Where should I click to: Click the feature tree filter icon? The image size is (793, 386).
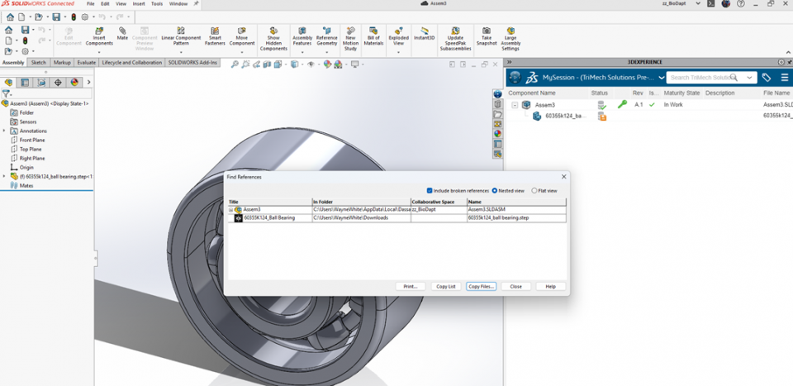click(x=6, y=93)
